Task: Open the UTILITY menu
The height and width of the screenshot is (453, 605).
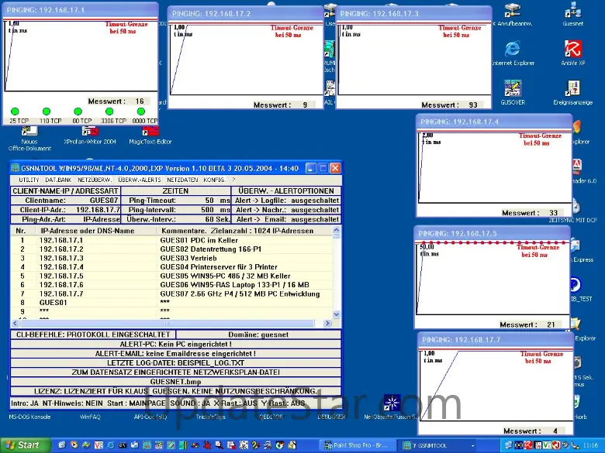Action: pyautogui.click(x=29, y=180)
